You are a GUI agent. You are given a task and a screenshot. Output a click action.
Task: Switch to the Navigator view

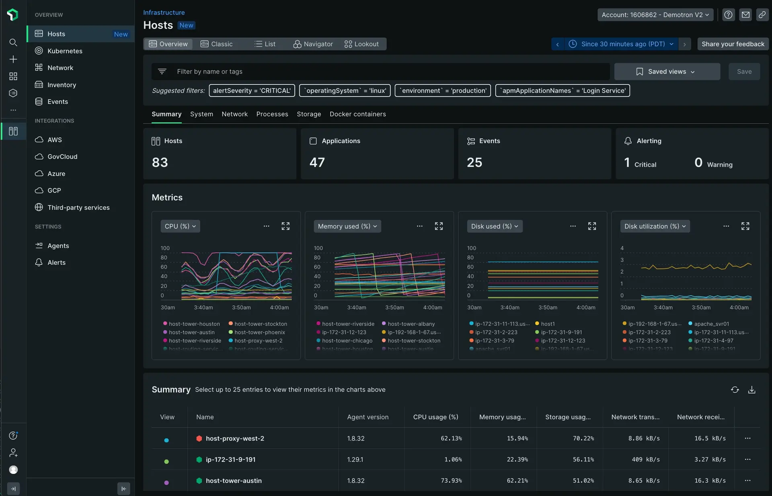click(x=313, y=44)
